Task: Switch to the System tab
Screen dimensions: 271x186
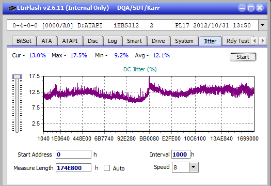Action: click(x=184, y=41)
